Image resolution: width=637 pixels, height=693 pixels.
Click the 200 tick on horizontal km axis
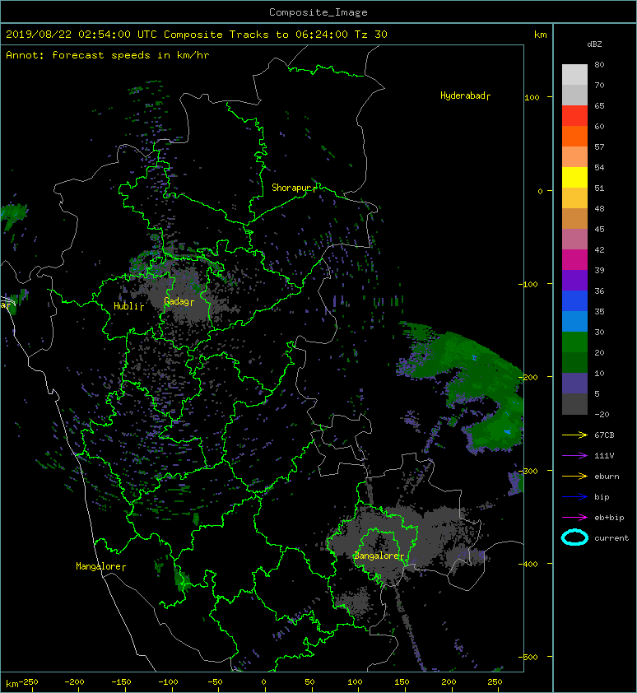[449, 682]
